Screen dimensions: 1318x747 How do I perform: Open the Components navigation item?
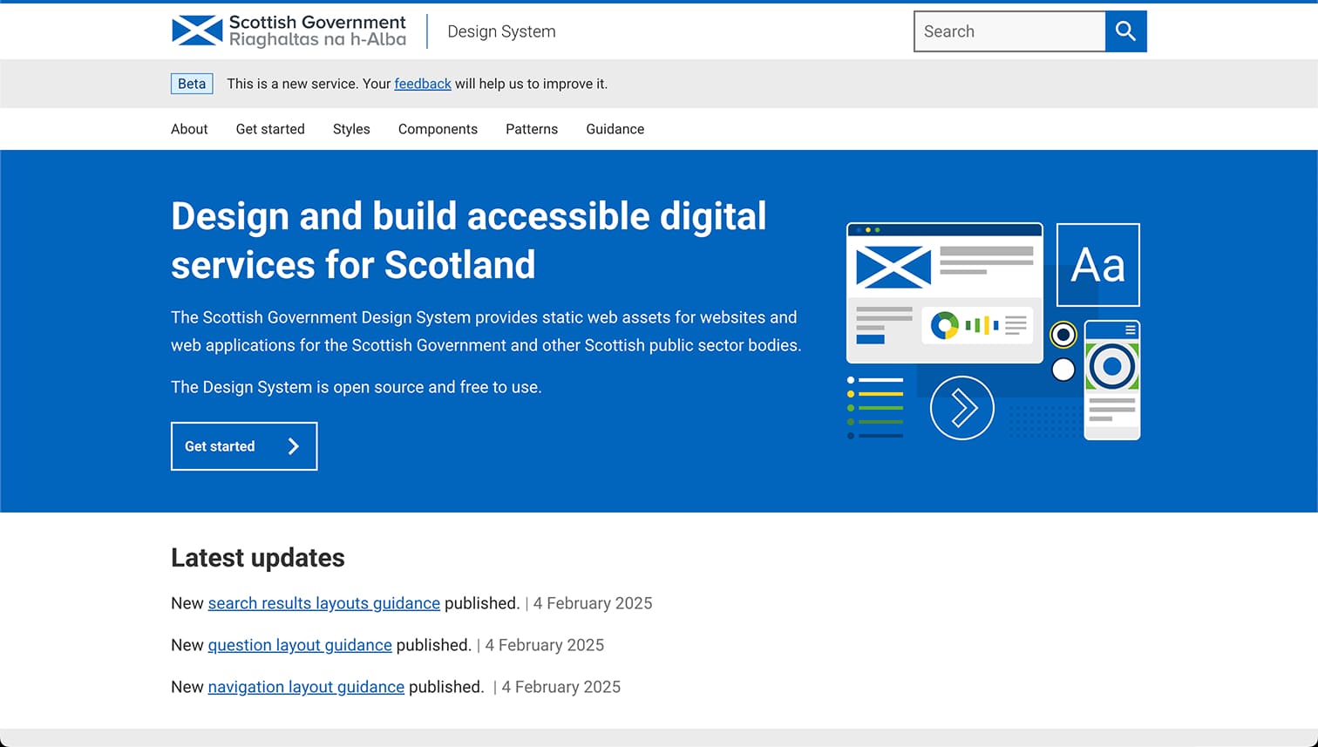(x=438, y=129)
